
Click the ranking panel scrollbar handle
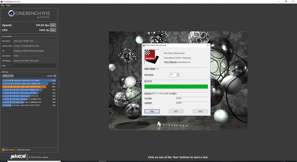click(59, 84)
